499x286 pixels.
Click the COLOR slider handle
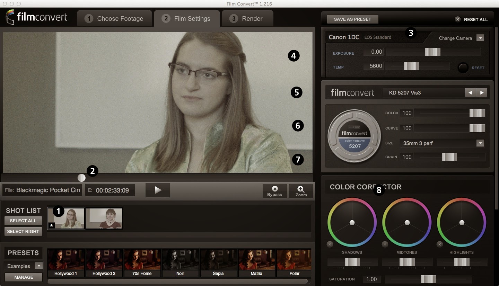477,113
